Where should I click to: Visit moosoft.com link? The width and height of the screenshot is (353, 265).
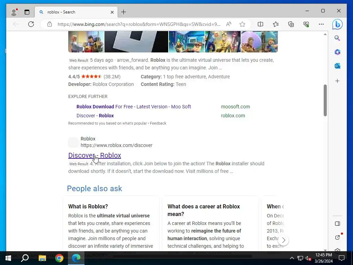235,107
